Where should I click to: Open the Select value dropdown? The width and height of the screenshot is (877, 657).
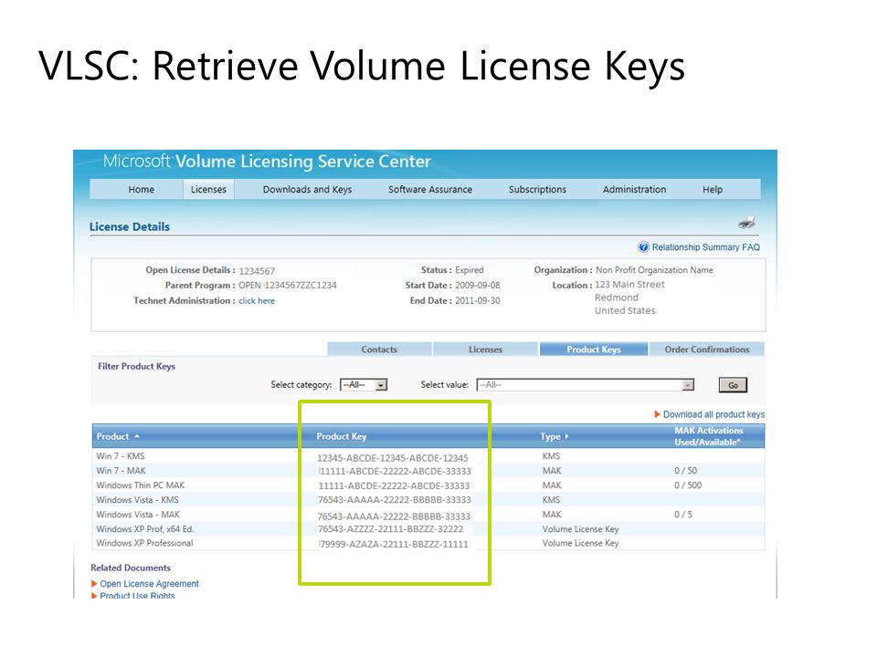(586, 385)
